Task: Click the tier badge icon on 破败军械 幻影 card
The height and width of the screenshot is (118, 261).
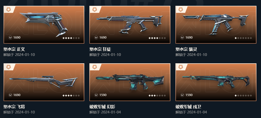Action: point(94,67)
